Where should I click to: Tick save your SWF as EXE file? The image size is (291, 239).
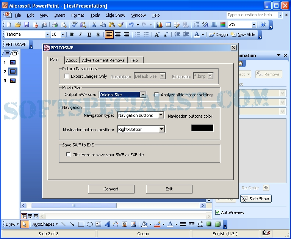click(68, 154)
